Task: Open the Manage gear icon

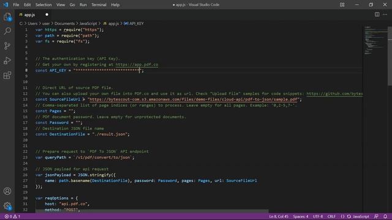Action: coord(7,206)
